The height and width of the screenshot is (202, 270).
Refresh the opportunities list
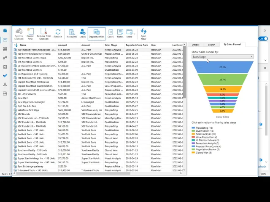pyautogui.click(x=58, y=34)
